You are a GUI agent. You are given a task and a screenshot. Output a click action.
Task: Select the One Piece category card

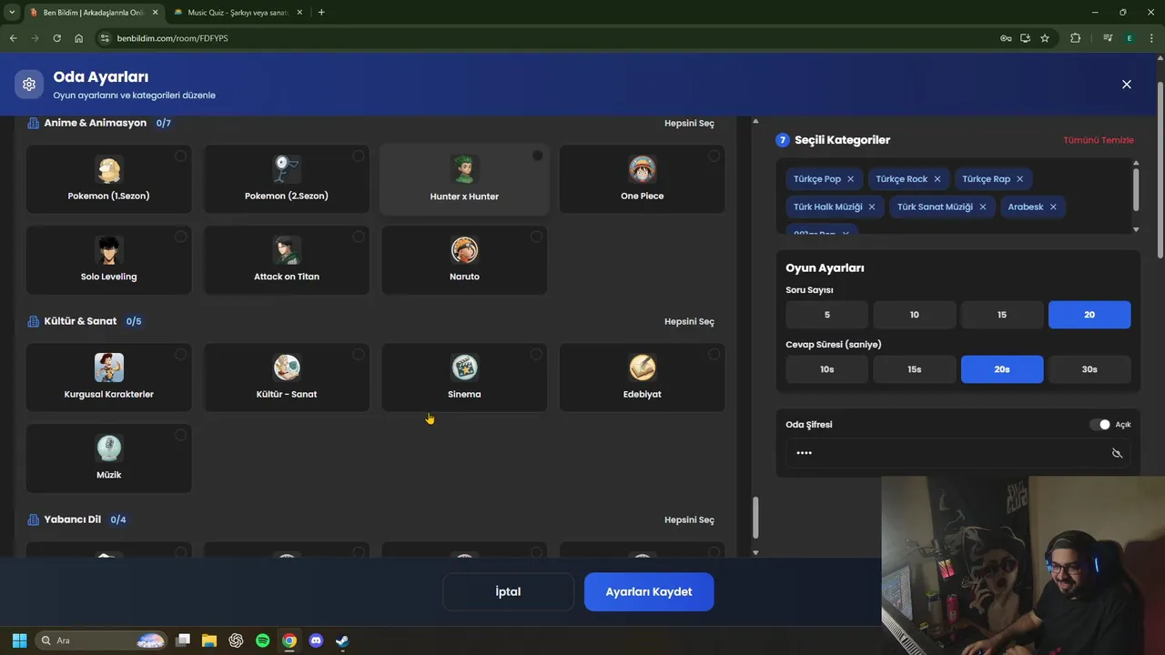(643, 179)
